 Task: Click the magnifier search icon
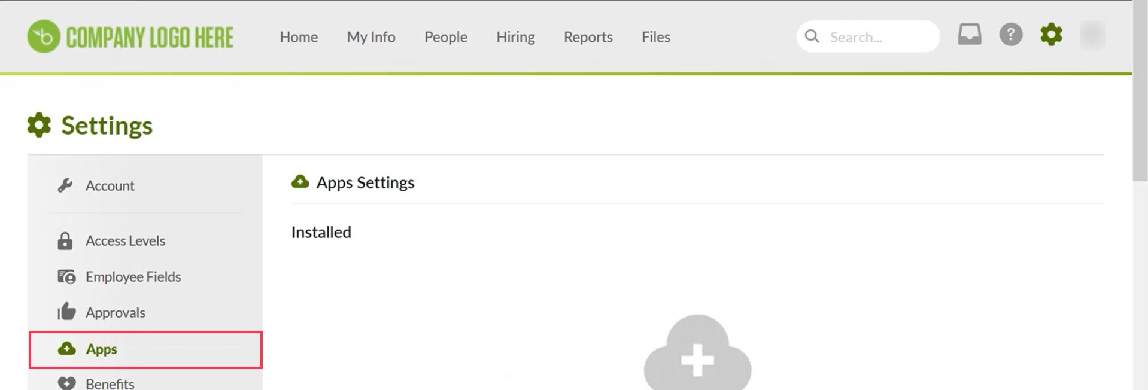click(812, 36)
